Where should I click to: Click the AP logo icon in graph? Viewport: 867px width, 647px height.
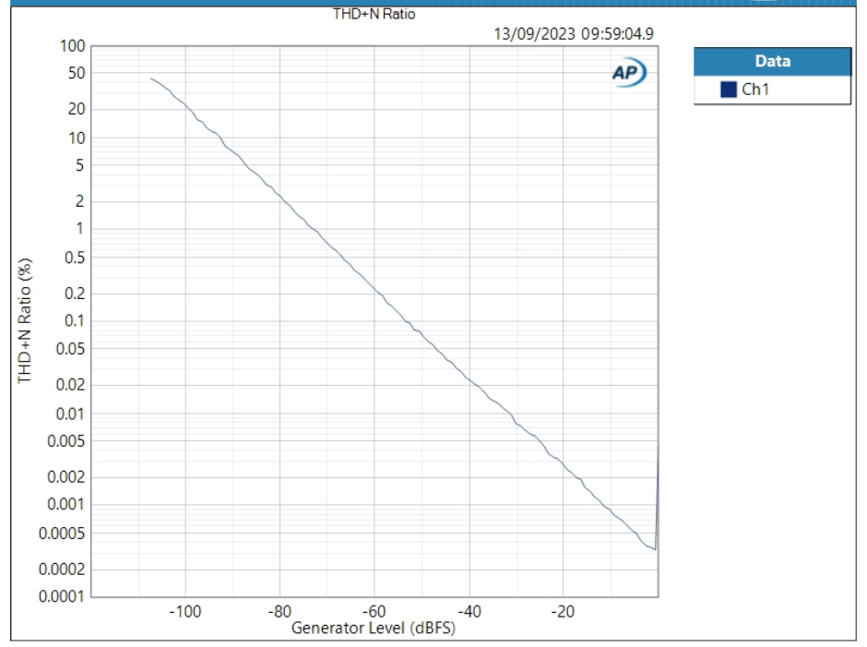[629, 73]
